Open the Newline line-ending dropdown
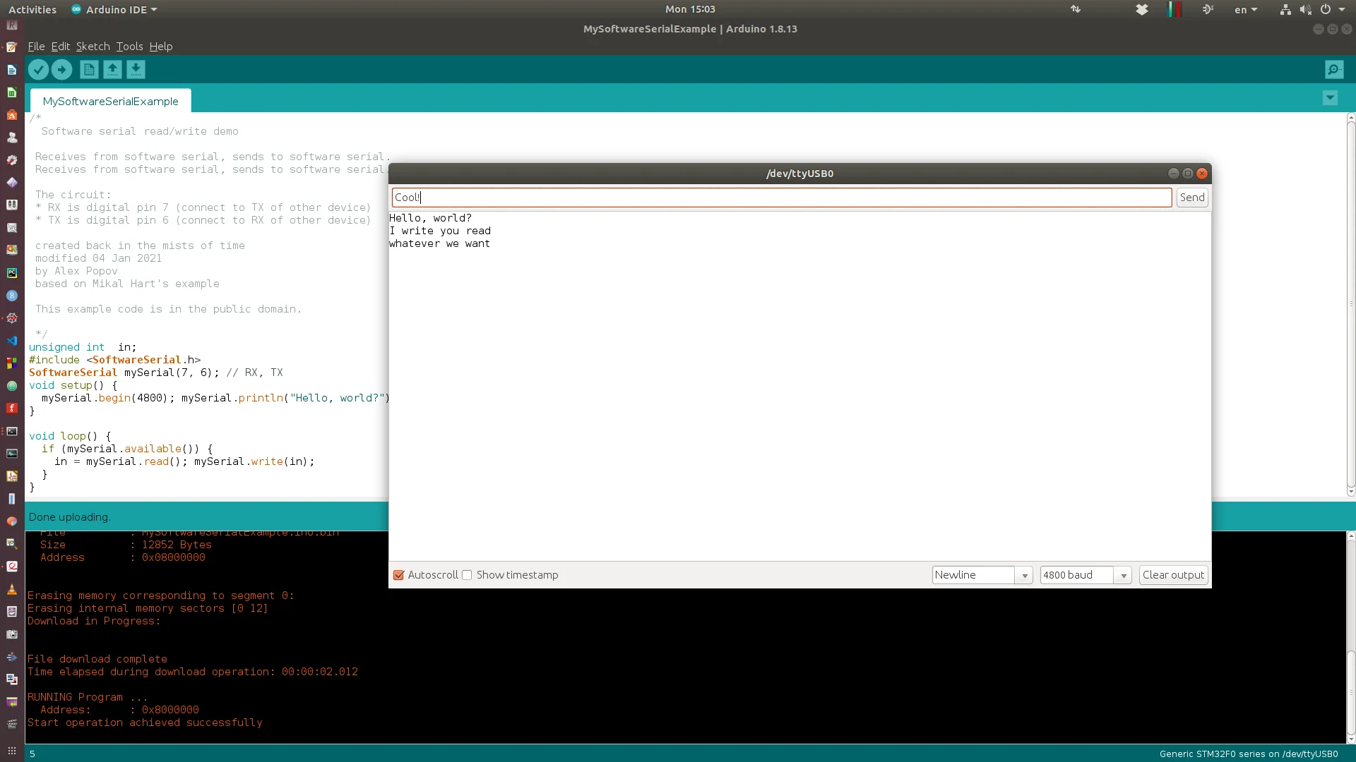1356x762 pixels. coord(982,575)
